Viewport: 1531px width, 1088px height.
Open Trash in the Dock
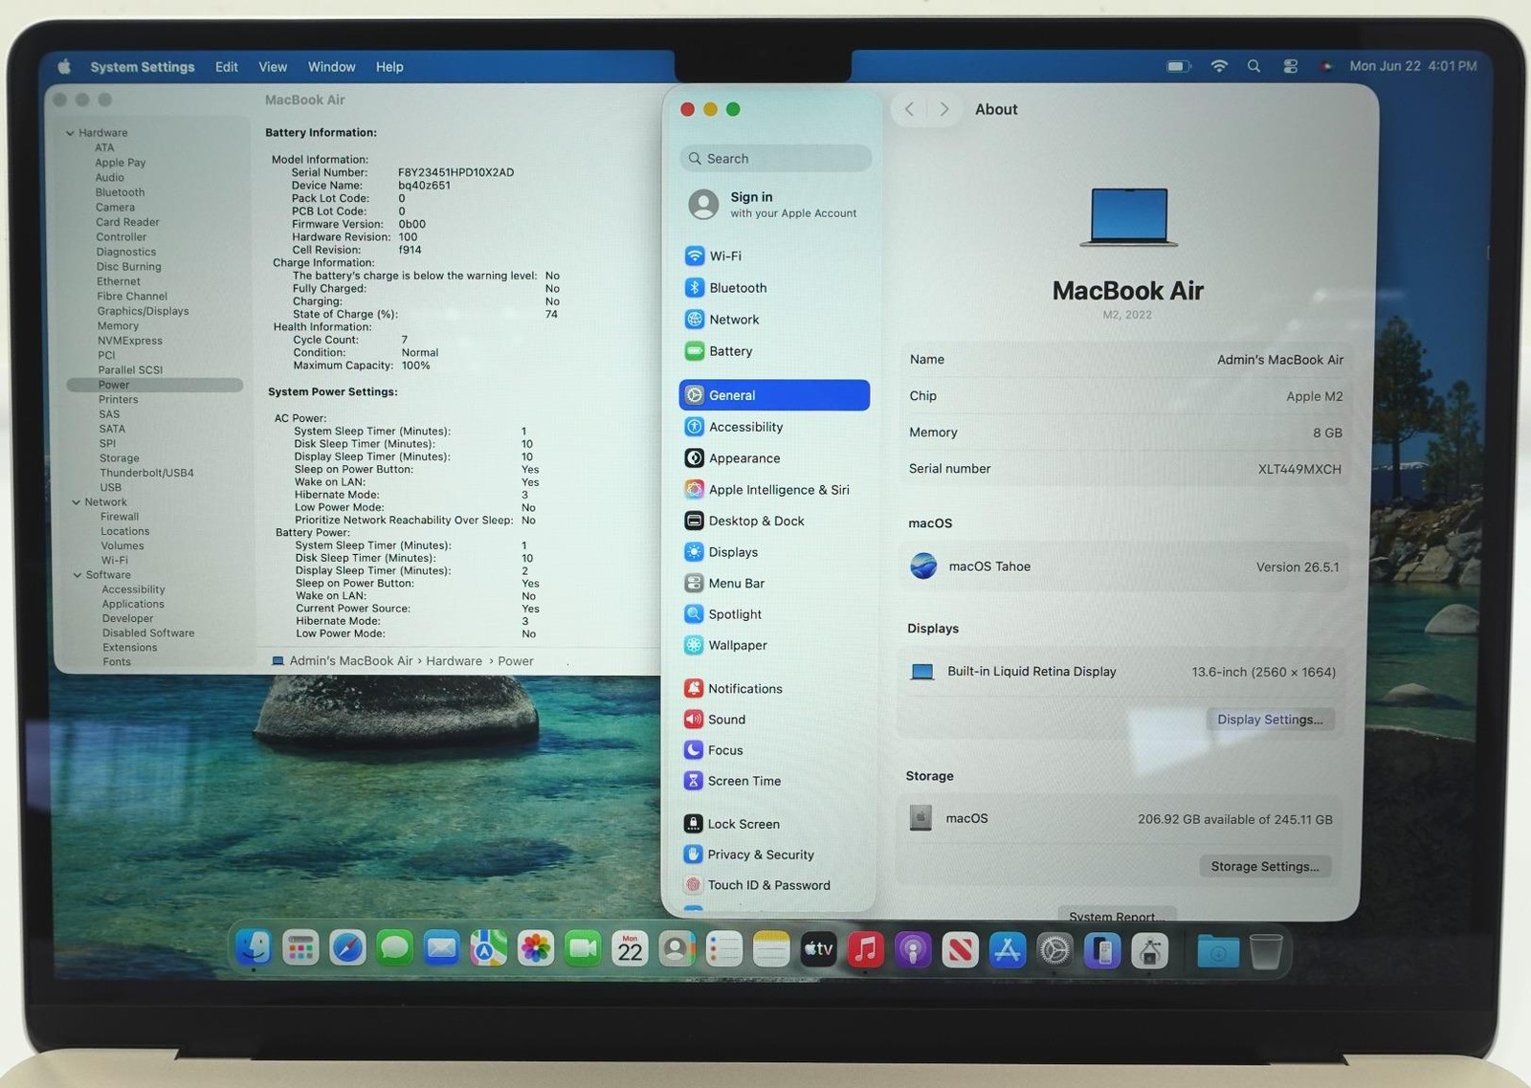pos(1266,951)
